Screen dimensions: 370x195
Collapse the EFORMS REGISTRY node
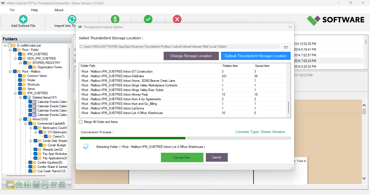click(20, 63)
